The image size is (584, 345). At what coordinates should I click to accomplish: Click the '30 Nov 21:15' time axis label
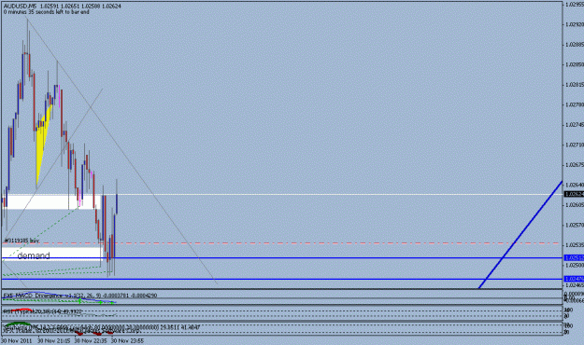53,340
